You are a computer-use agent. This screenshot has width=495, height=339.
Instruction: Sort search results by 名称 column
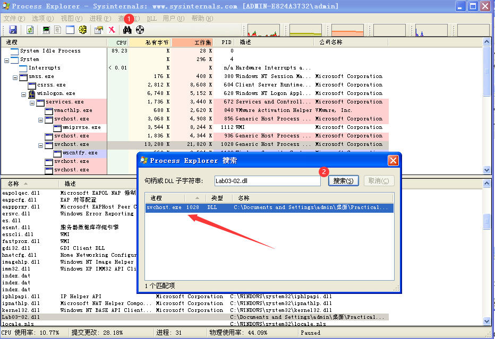pyautogui.click(x=312, y=198)
